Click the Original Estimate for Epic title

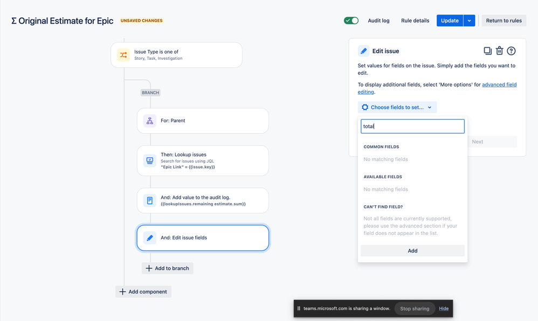(63, 21)
